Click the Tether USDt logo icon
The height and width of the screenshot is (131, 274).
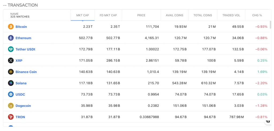tap(11, 49)
